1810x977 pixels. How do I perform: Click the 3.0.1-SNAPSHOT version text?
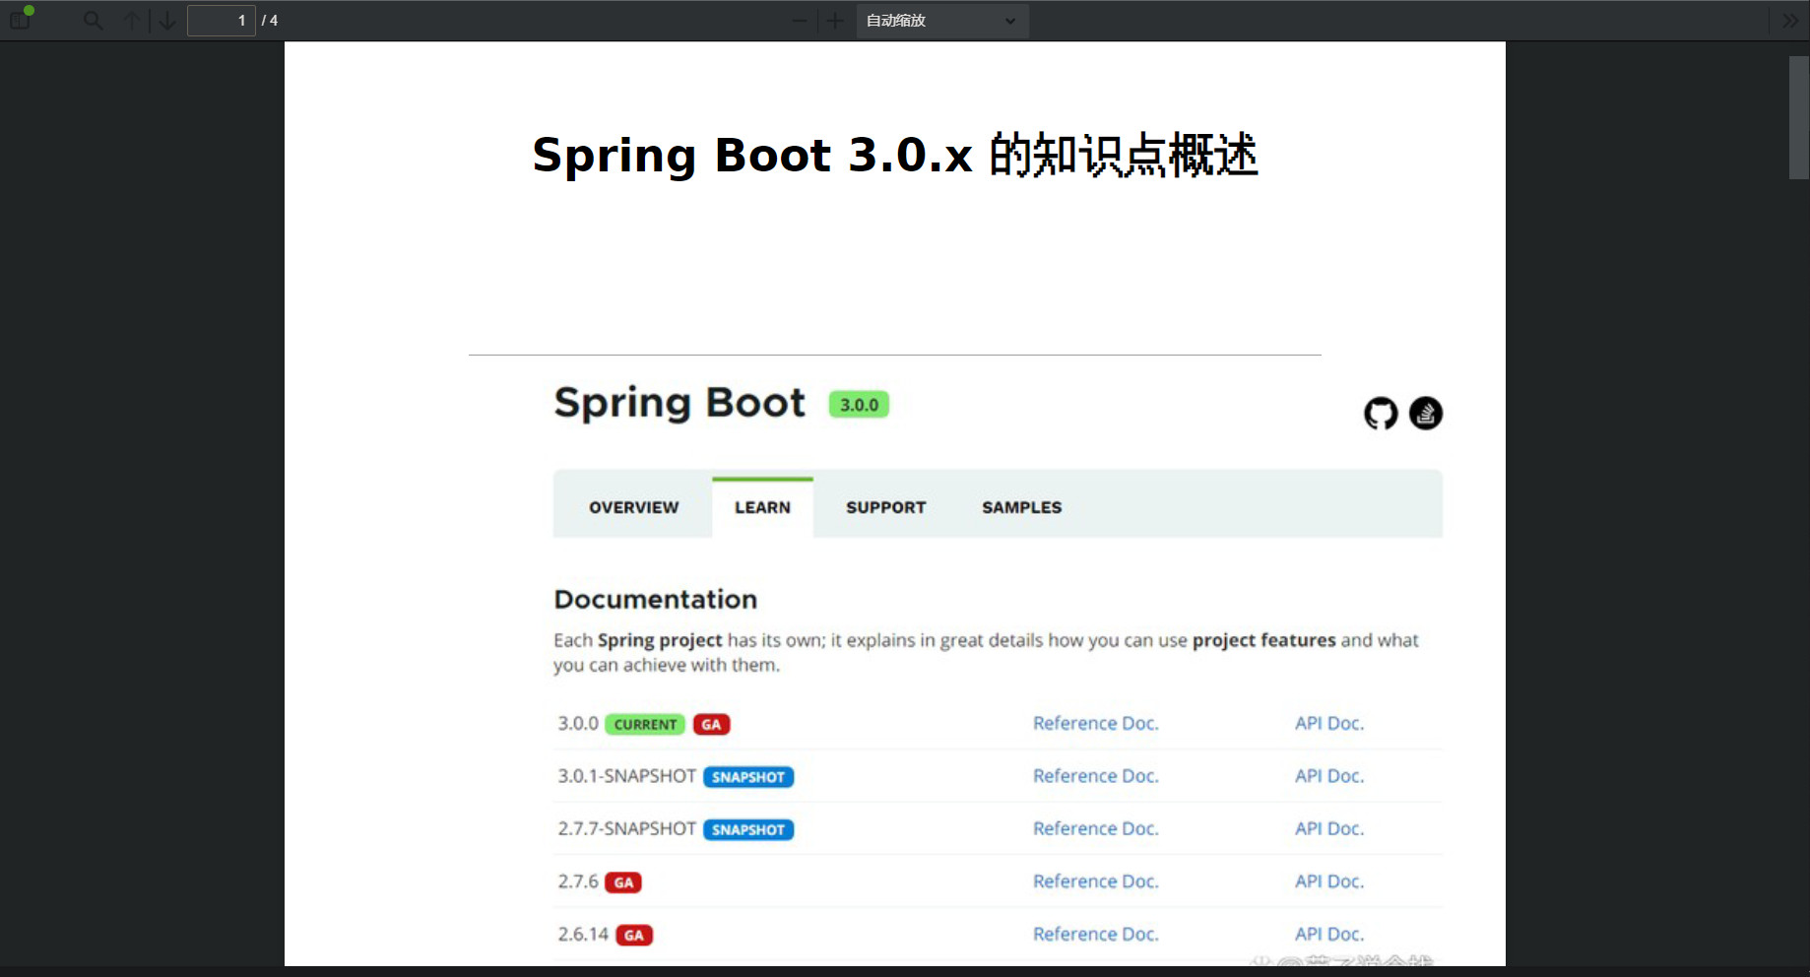pyautogui.click(x=627, y=776)
